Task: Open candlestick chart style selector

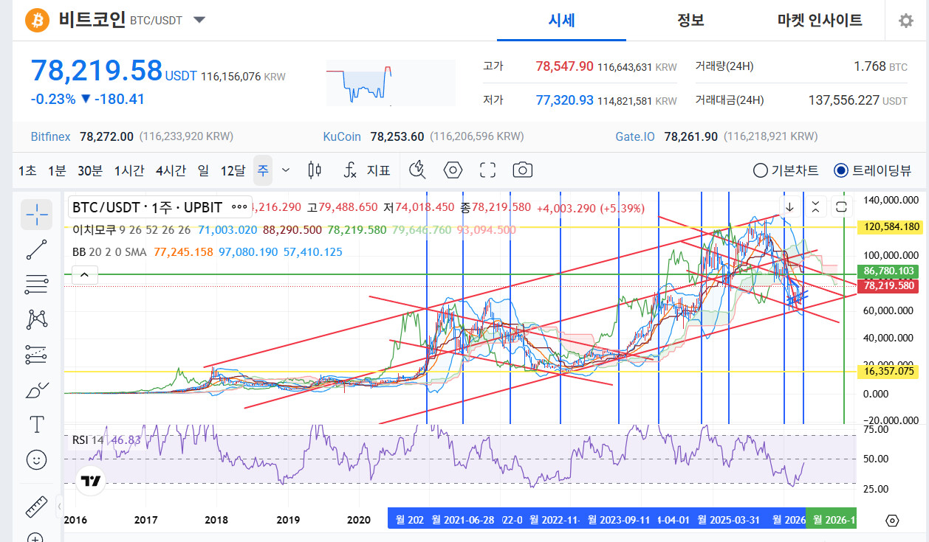Action: point(315,170)
